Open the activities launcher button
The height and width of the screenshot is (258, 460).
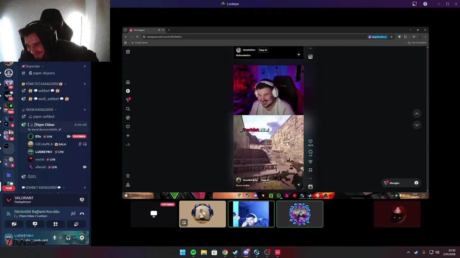56,224
